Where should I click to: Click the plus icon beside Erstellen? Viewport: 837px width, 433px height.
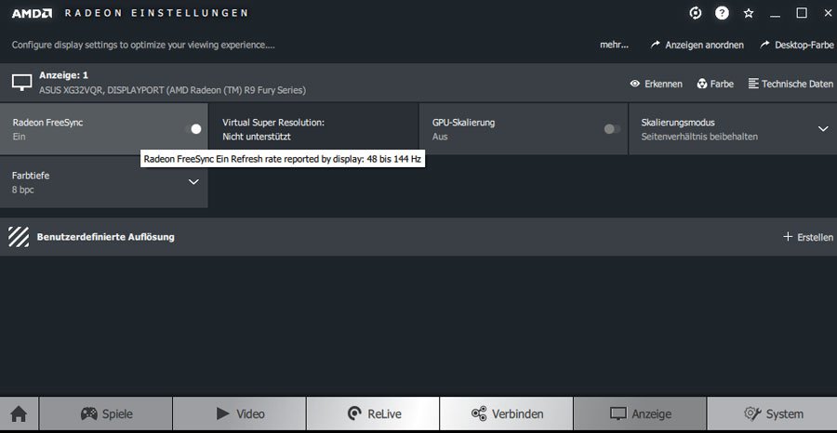click(x=788, y=236)
